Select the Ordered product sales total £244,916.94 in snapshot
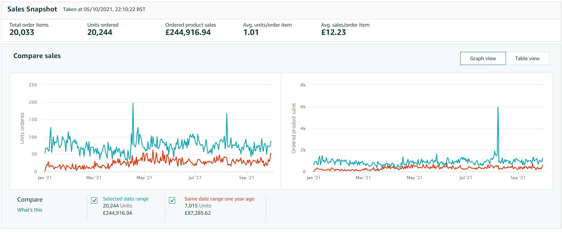 point(188,33)
